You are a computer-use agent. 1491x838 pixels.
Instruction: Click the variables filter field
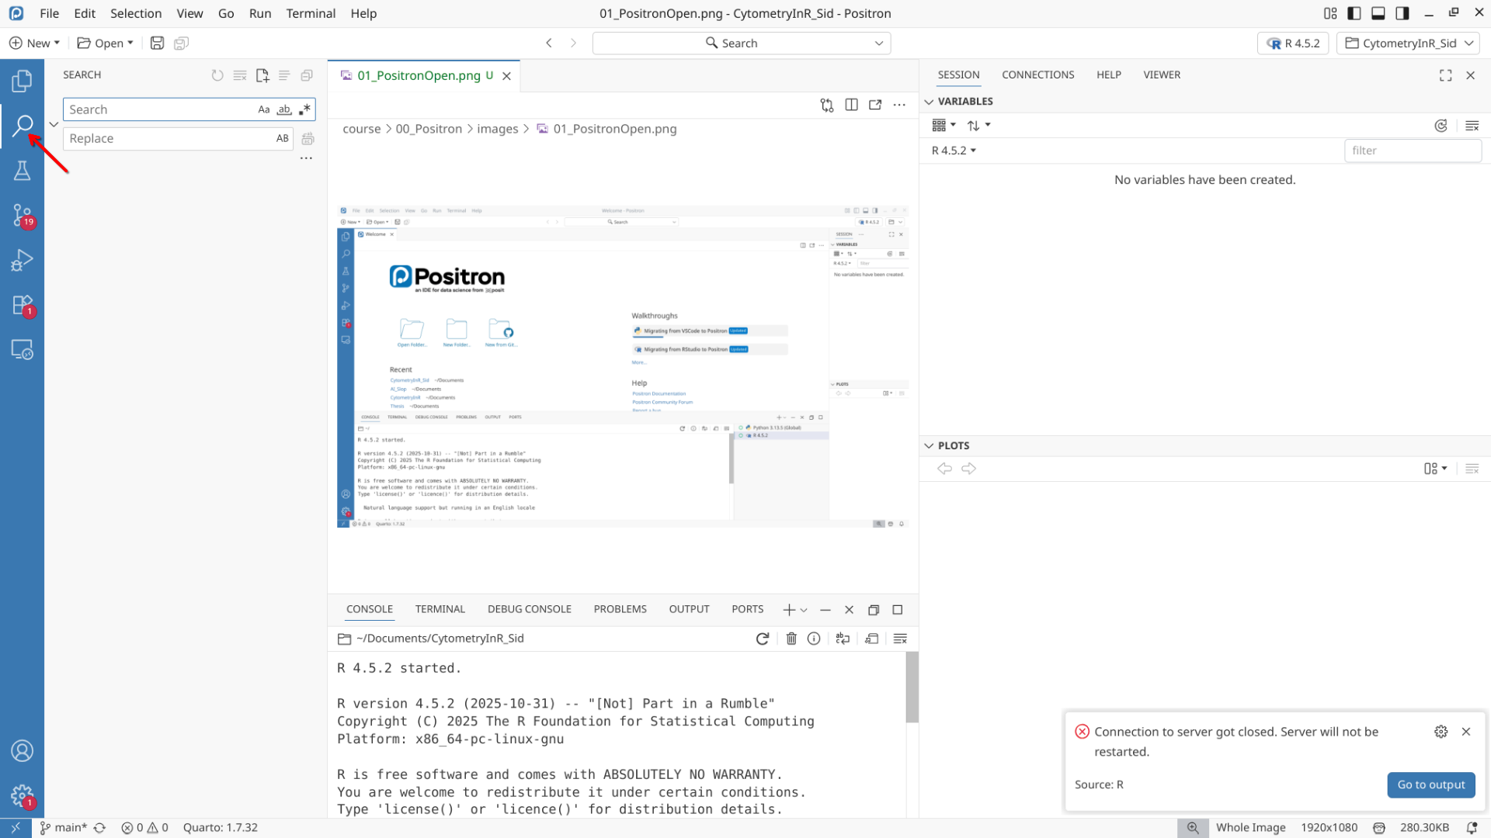tap(1412, 151)
